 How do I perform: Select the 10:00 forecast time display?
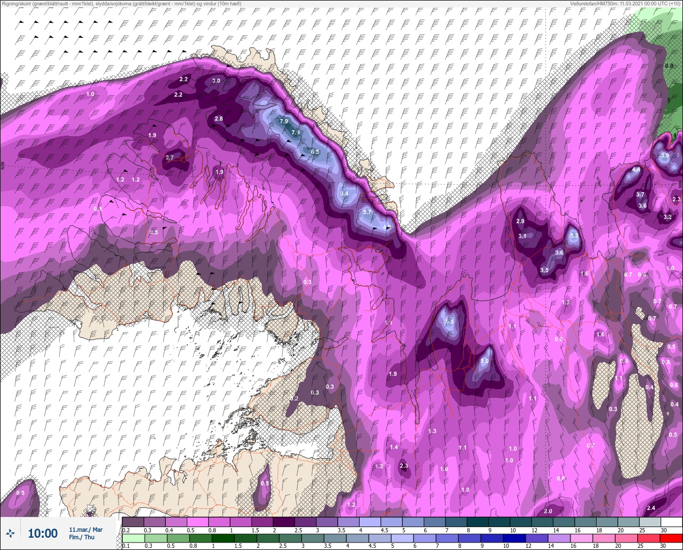43,533
